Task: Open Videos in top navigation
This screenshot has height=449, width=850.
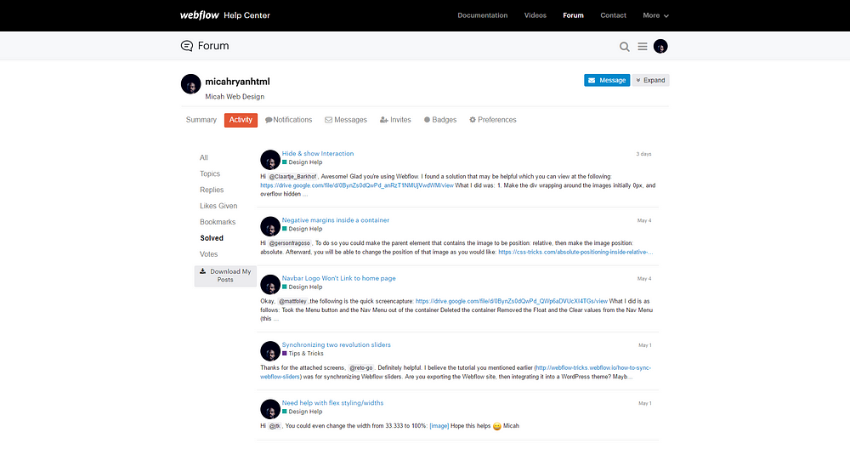Action: 535,15
